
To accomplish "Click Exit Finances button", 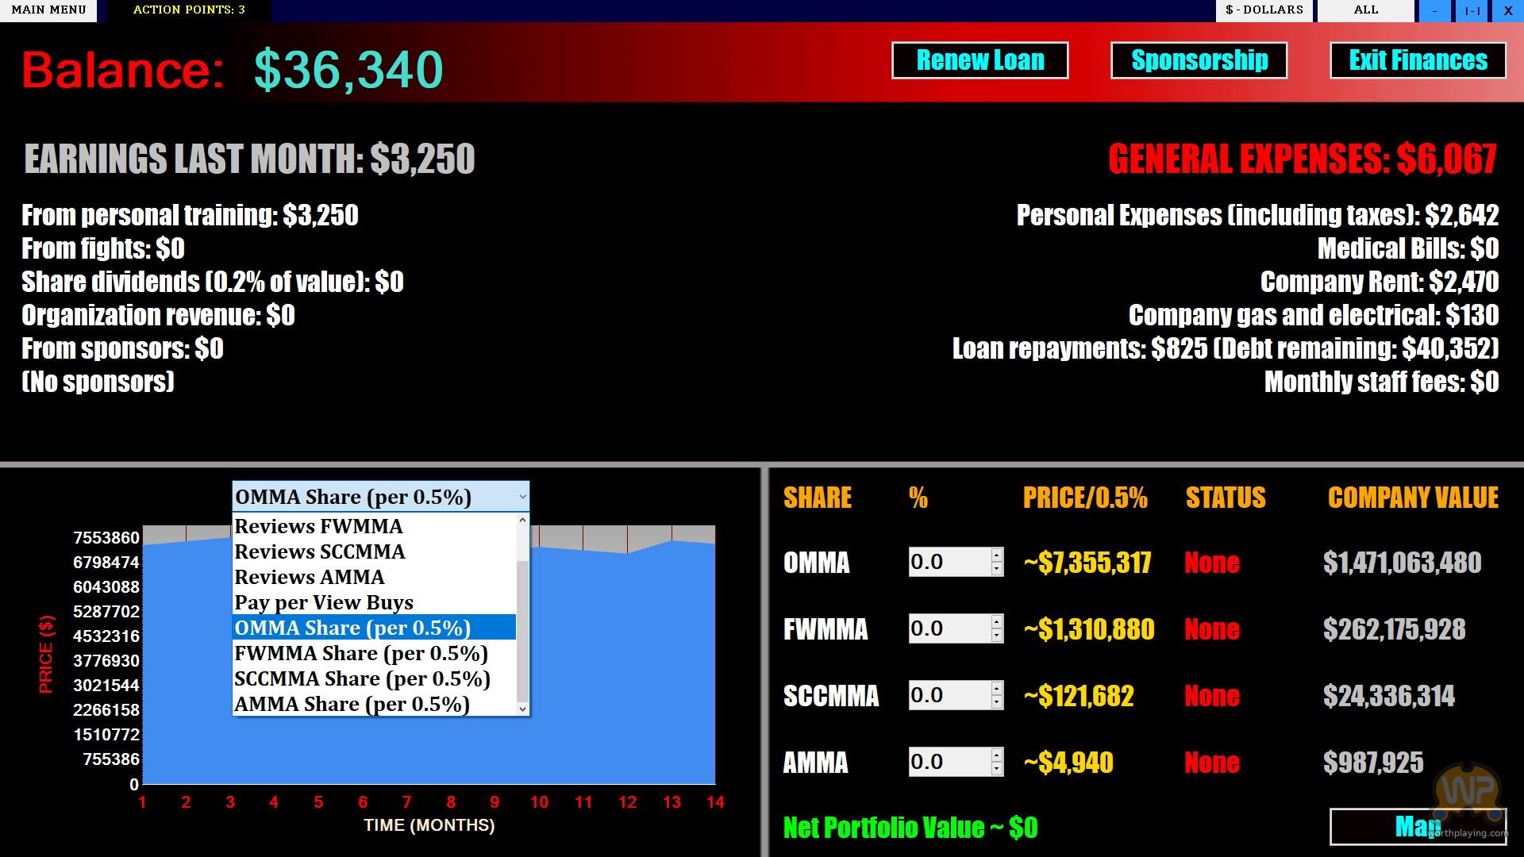I will click(x=1418, y=60).
